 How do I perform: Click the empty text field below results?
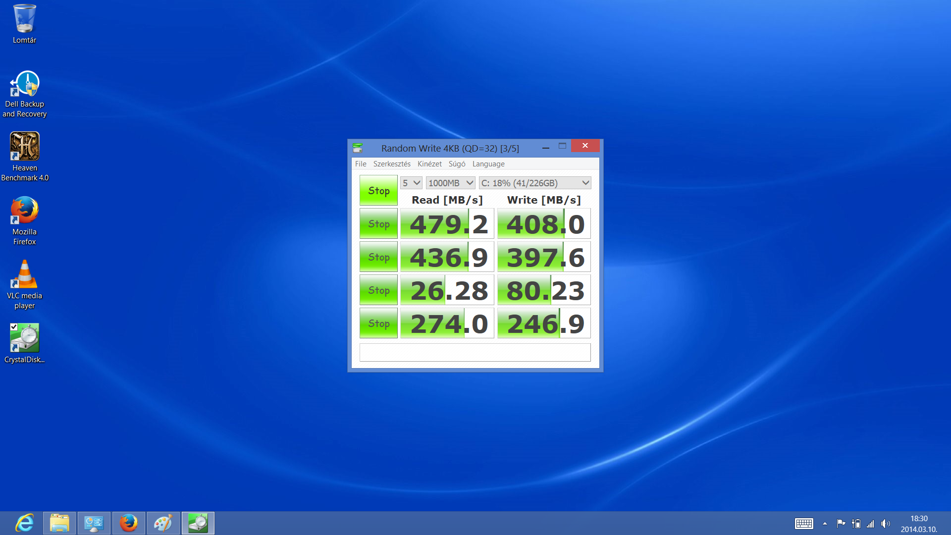pos(475,352)
